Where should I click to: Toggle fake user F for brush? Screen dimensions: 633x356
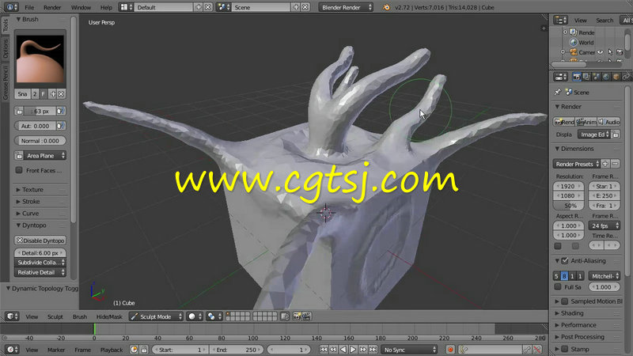[44, 94]
